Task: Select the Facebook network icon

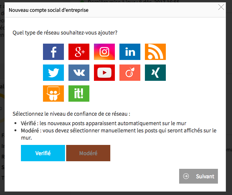Action: coord(53,52)
